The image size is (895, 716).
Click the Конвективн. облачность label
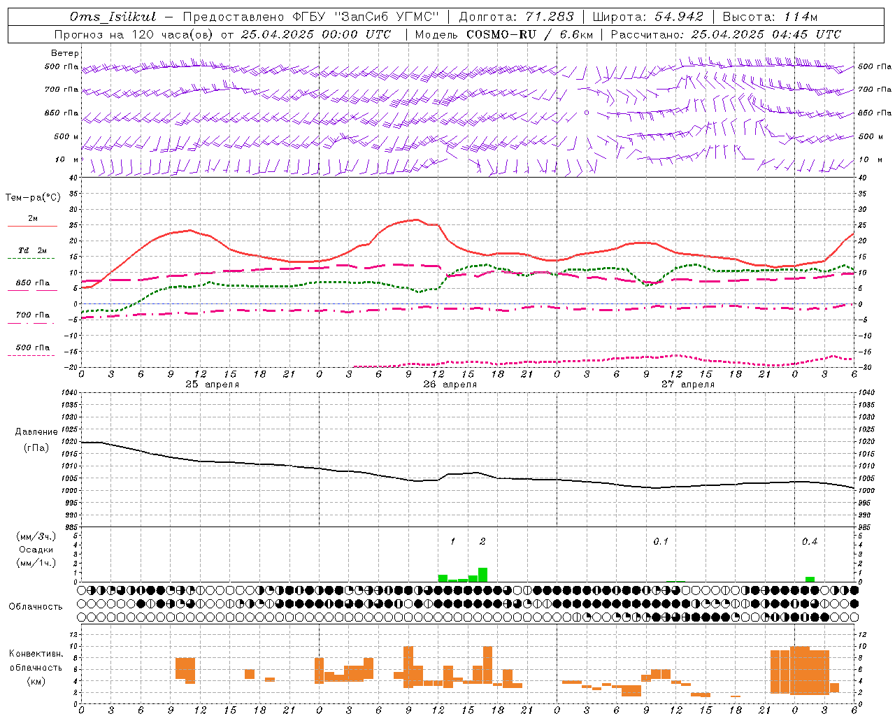point(36,661)
